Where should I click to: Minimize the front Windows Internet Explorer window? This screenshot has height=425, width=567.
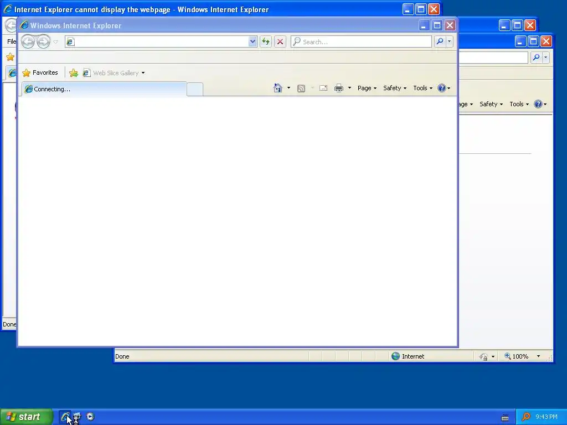point(424,25)
